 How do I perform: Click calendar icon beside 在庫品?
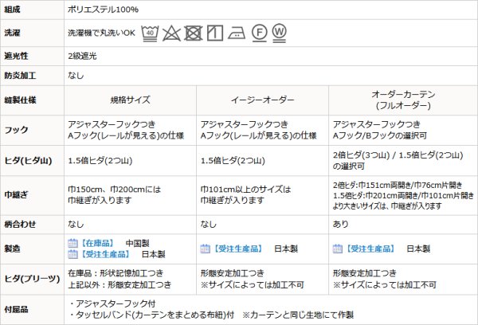click(72, 243)
